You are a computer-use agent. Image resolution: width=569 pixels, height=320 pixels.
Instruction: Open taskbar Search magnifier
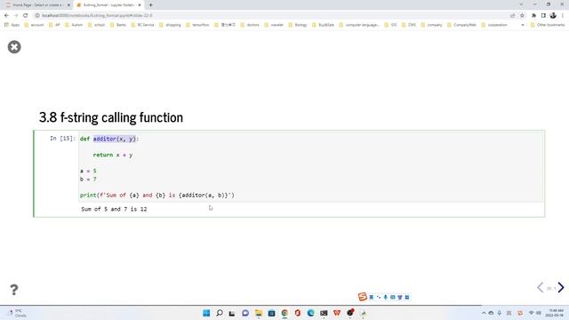220,313
